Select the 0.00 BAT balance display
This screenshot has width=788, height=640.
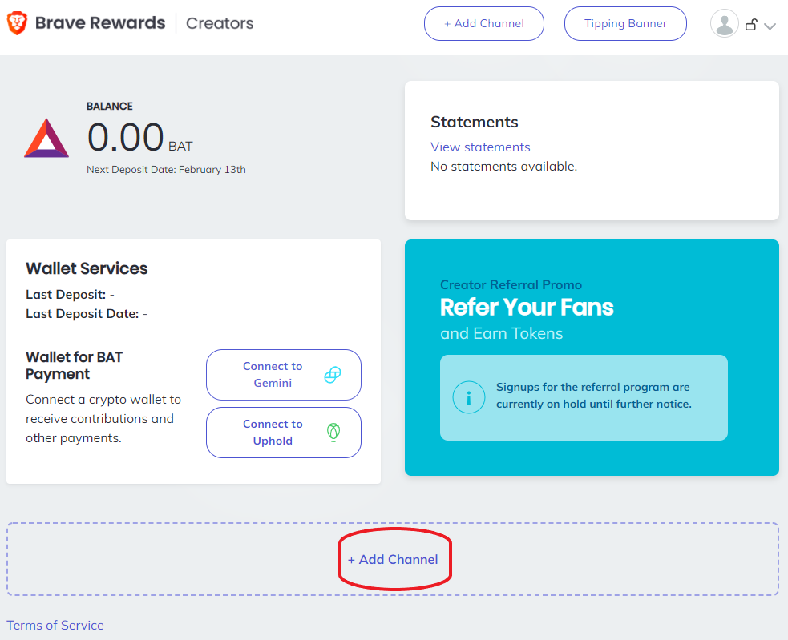click(x=138, y=137)
